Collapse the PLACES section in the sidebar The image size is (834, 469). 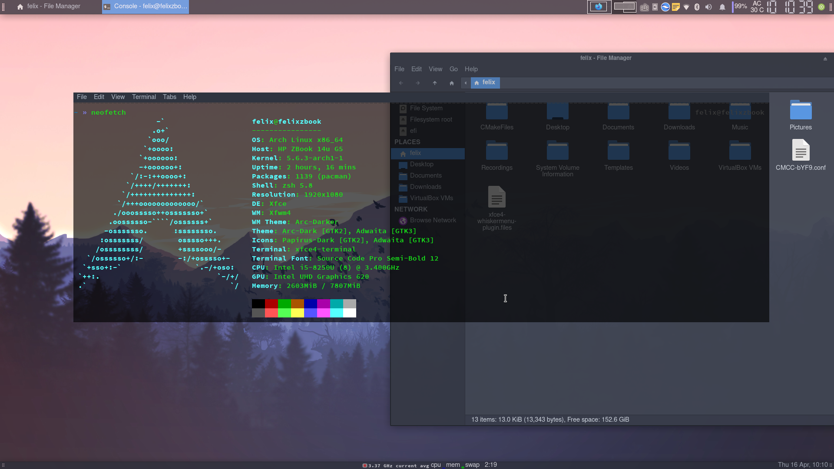(407, 142)
